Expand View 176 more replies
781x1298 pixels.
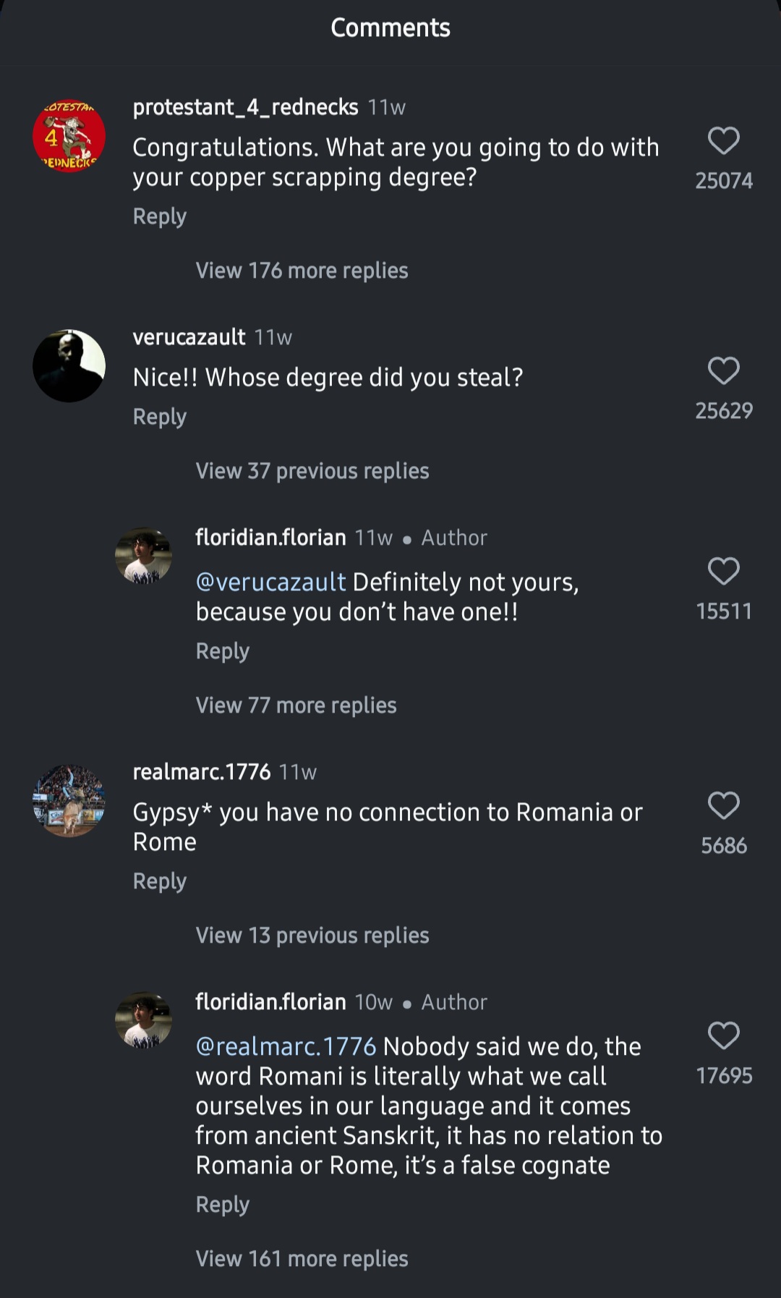click(302, 271)
